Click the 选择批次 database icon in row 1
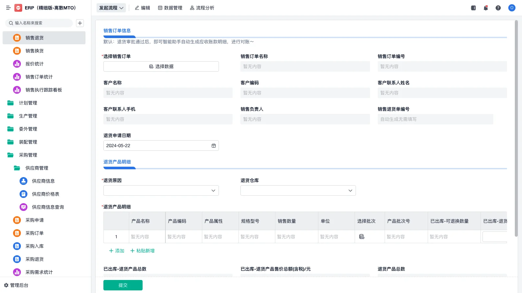Viewport: 522px width, 293px height. click(x=361, y=237)
